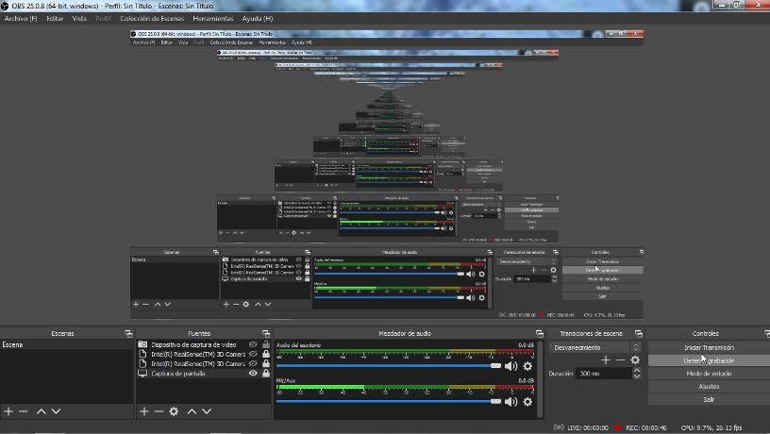Undock the Fuentes panel
Image resolution: width=770 pixels, height=434 pixels.
(x=266, y=334)
